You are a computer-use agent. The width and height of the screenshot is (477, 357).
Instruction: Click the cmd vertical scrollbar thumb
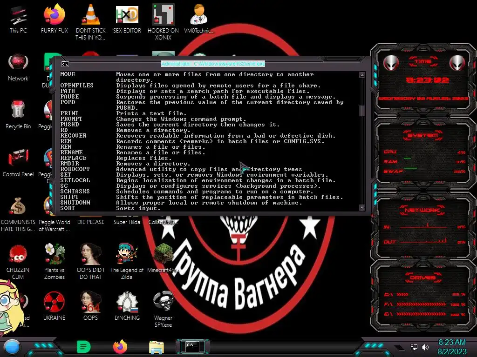362,111
